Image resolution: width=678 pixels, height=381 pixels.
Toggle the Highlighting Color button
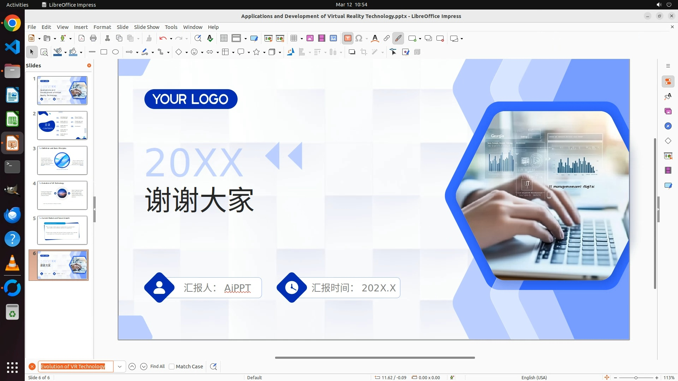398,38
